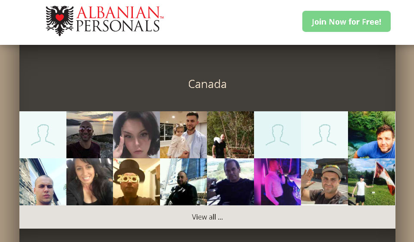Open profile of man near skyscraper

click(184, 182)
